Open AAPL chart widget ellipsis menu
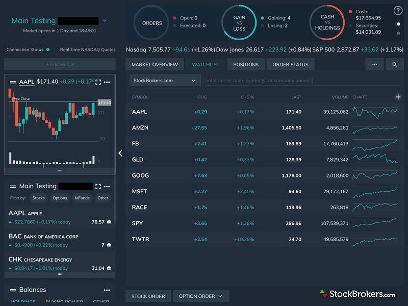This screenshot has width=408, height=306. pyautogui.click(x=107, y=82)
